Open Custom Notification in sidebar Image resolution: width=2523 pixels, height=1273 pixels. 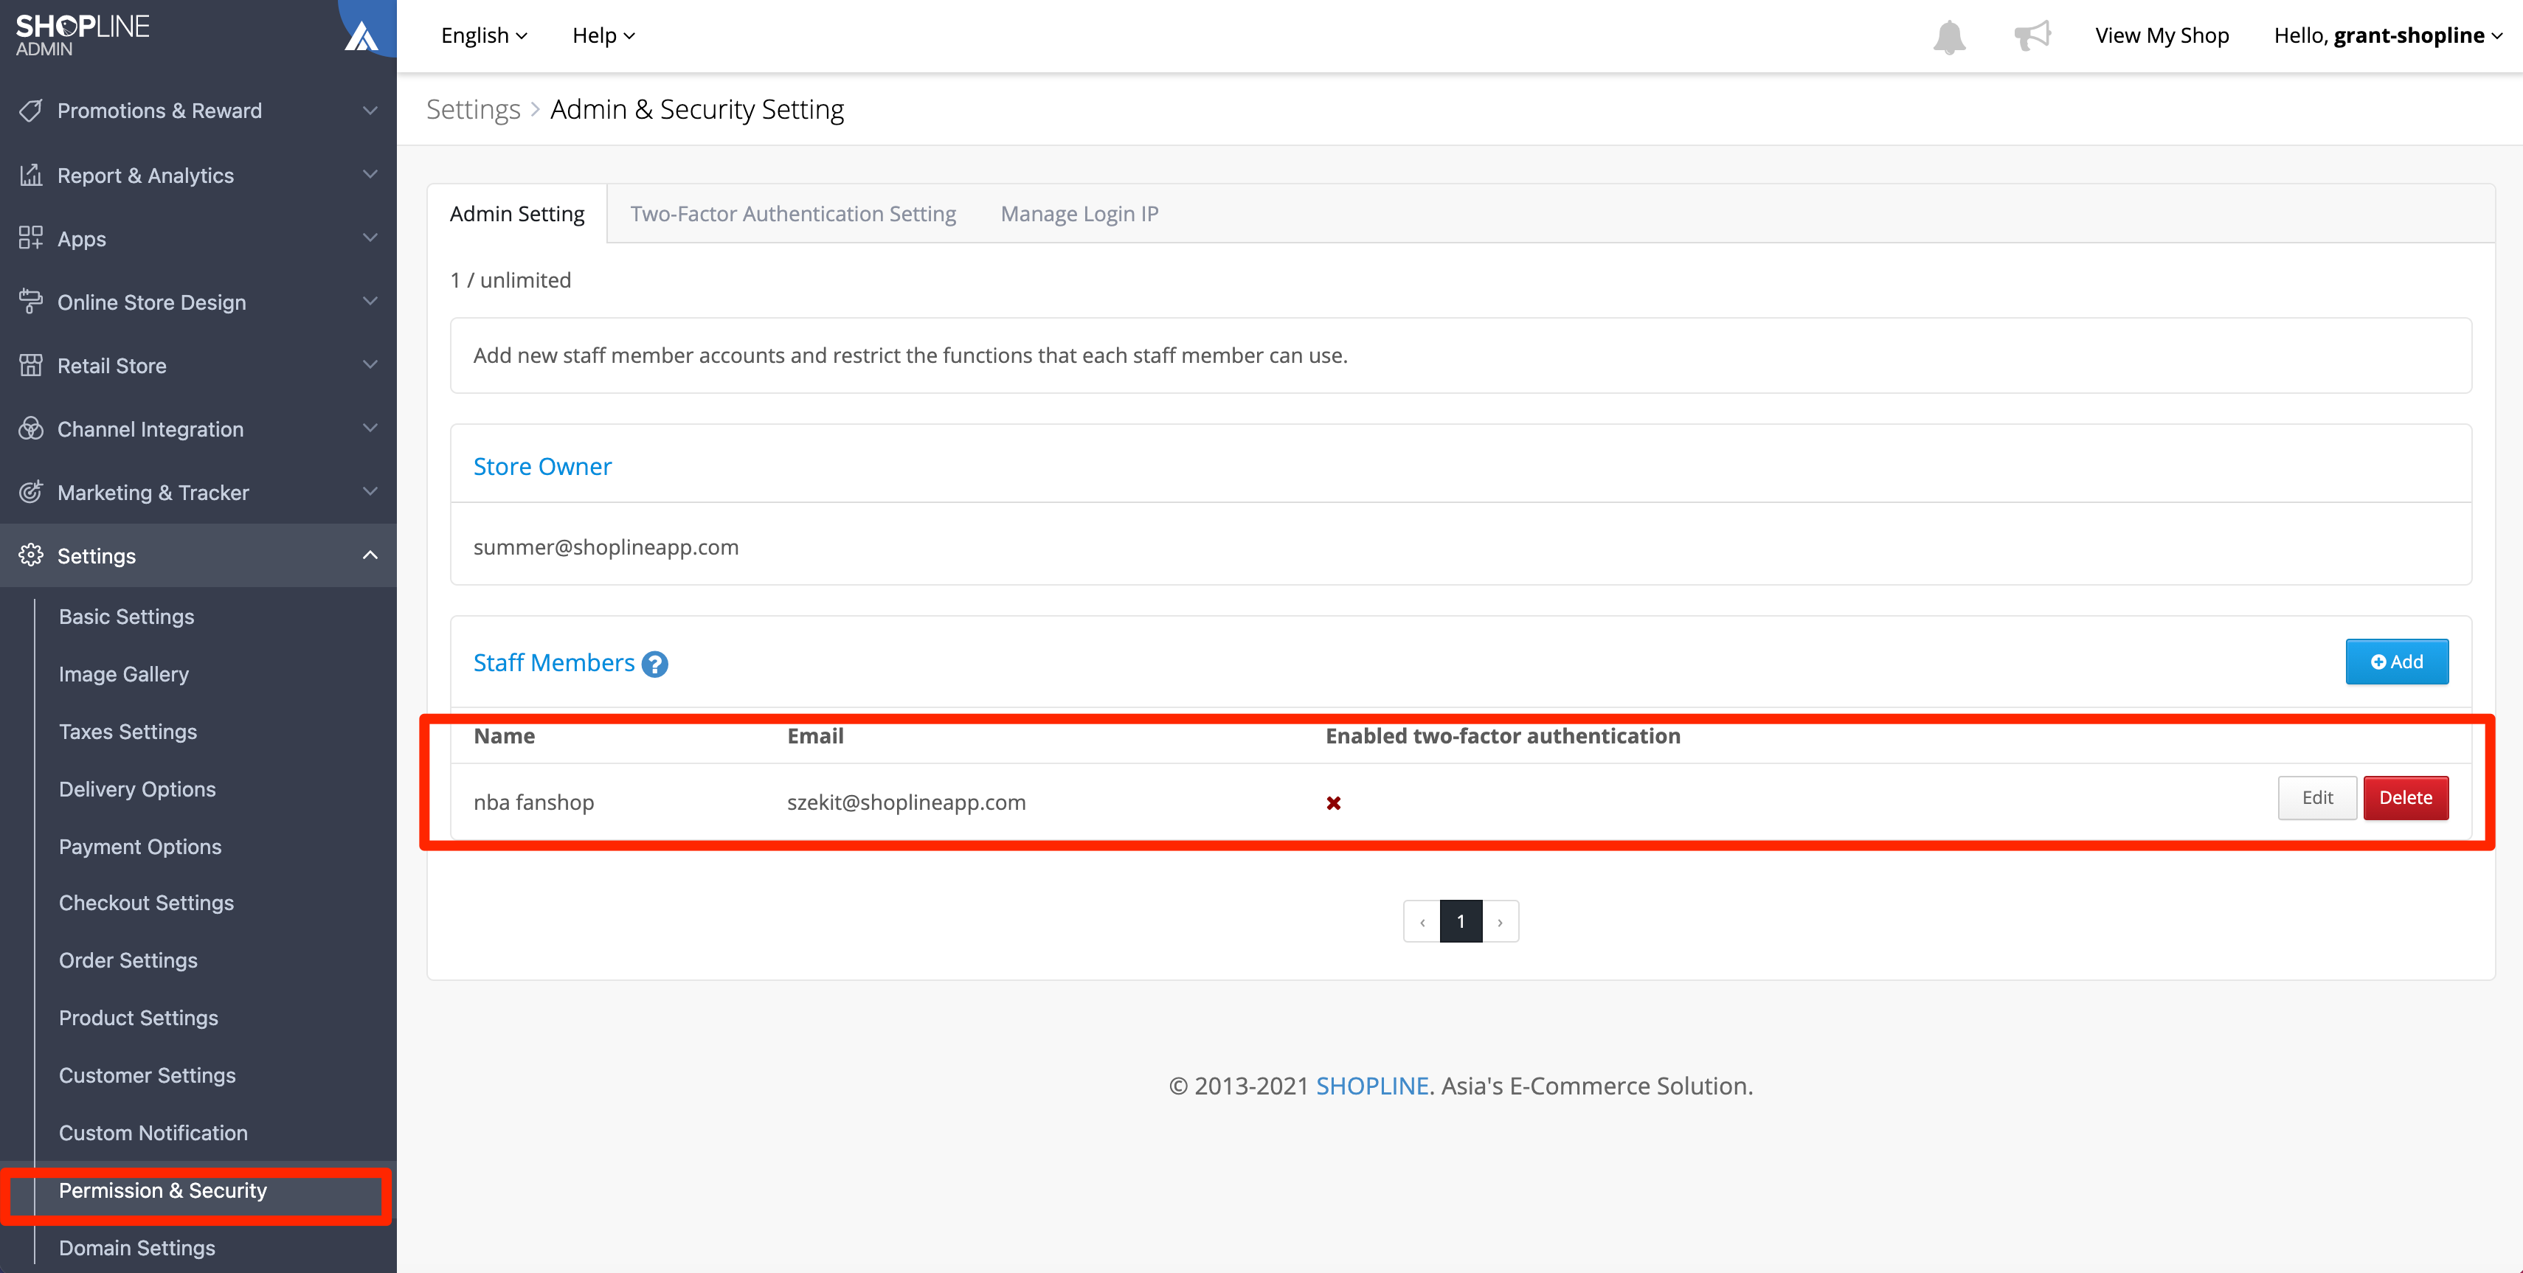(153, 1133)
